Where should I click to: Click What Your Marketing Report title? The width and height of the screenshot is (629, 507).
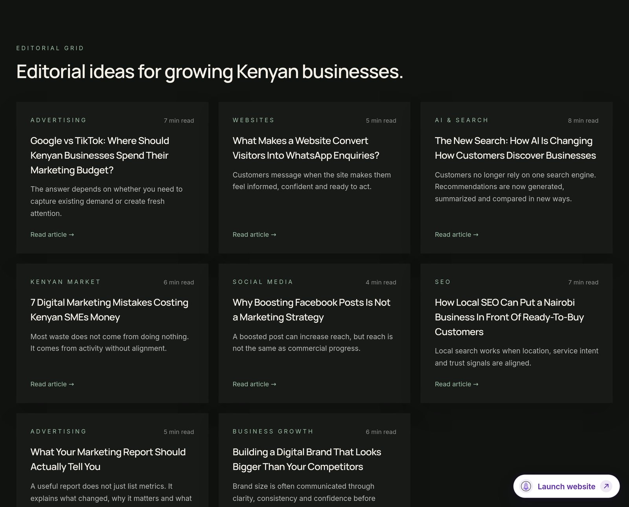pyautogui.click(x=108, y=459)
